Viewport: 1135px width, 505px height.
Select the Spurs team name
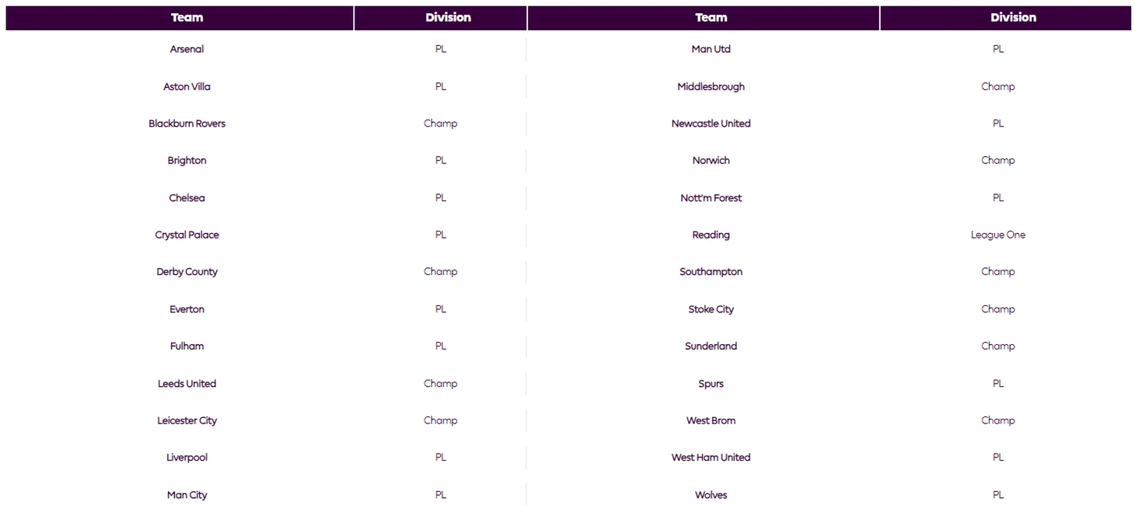tap(711, 384)
